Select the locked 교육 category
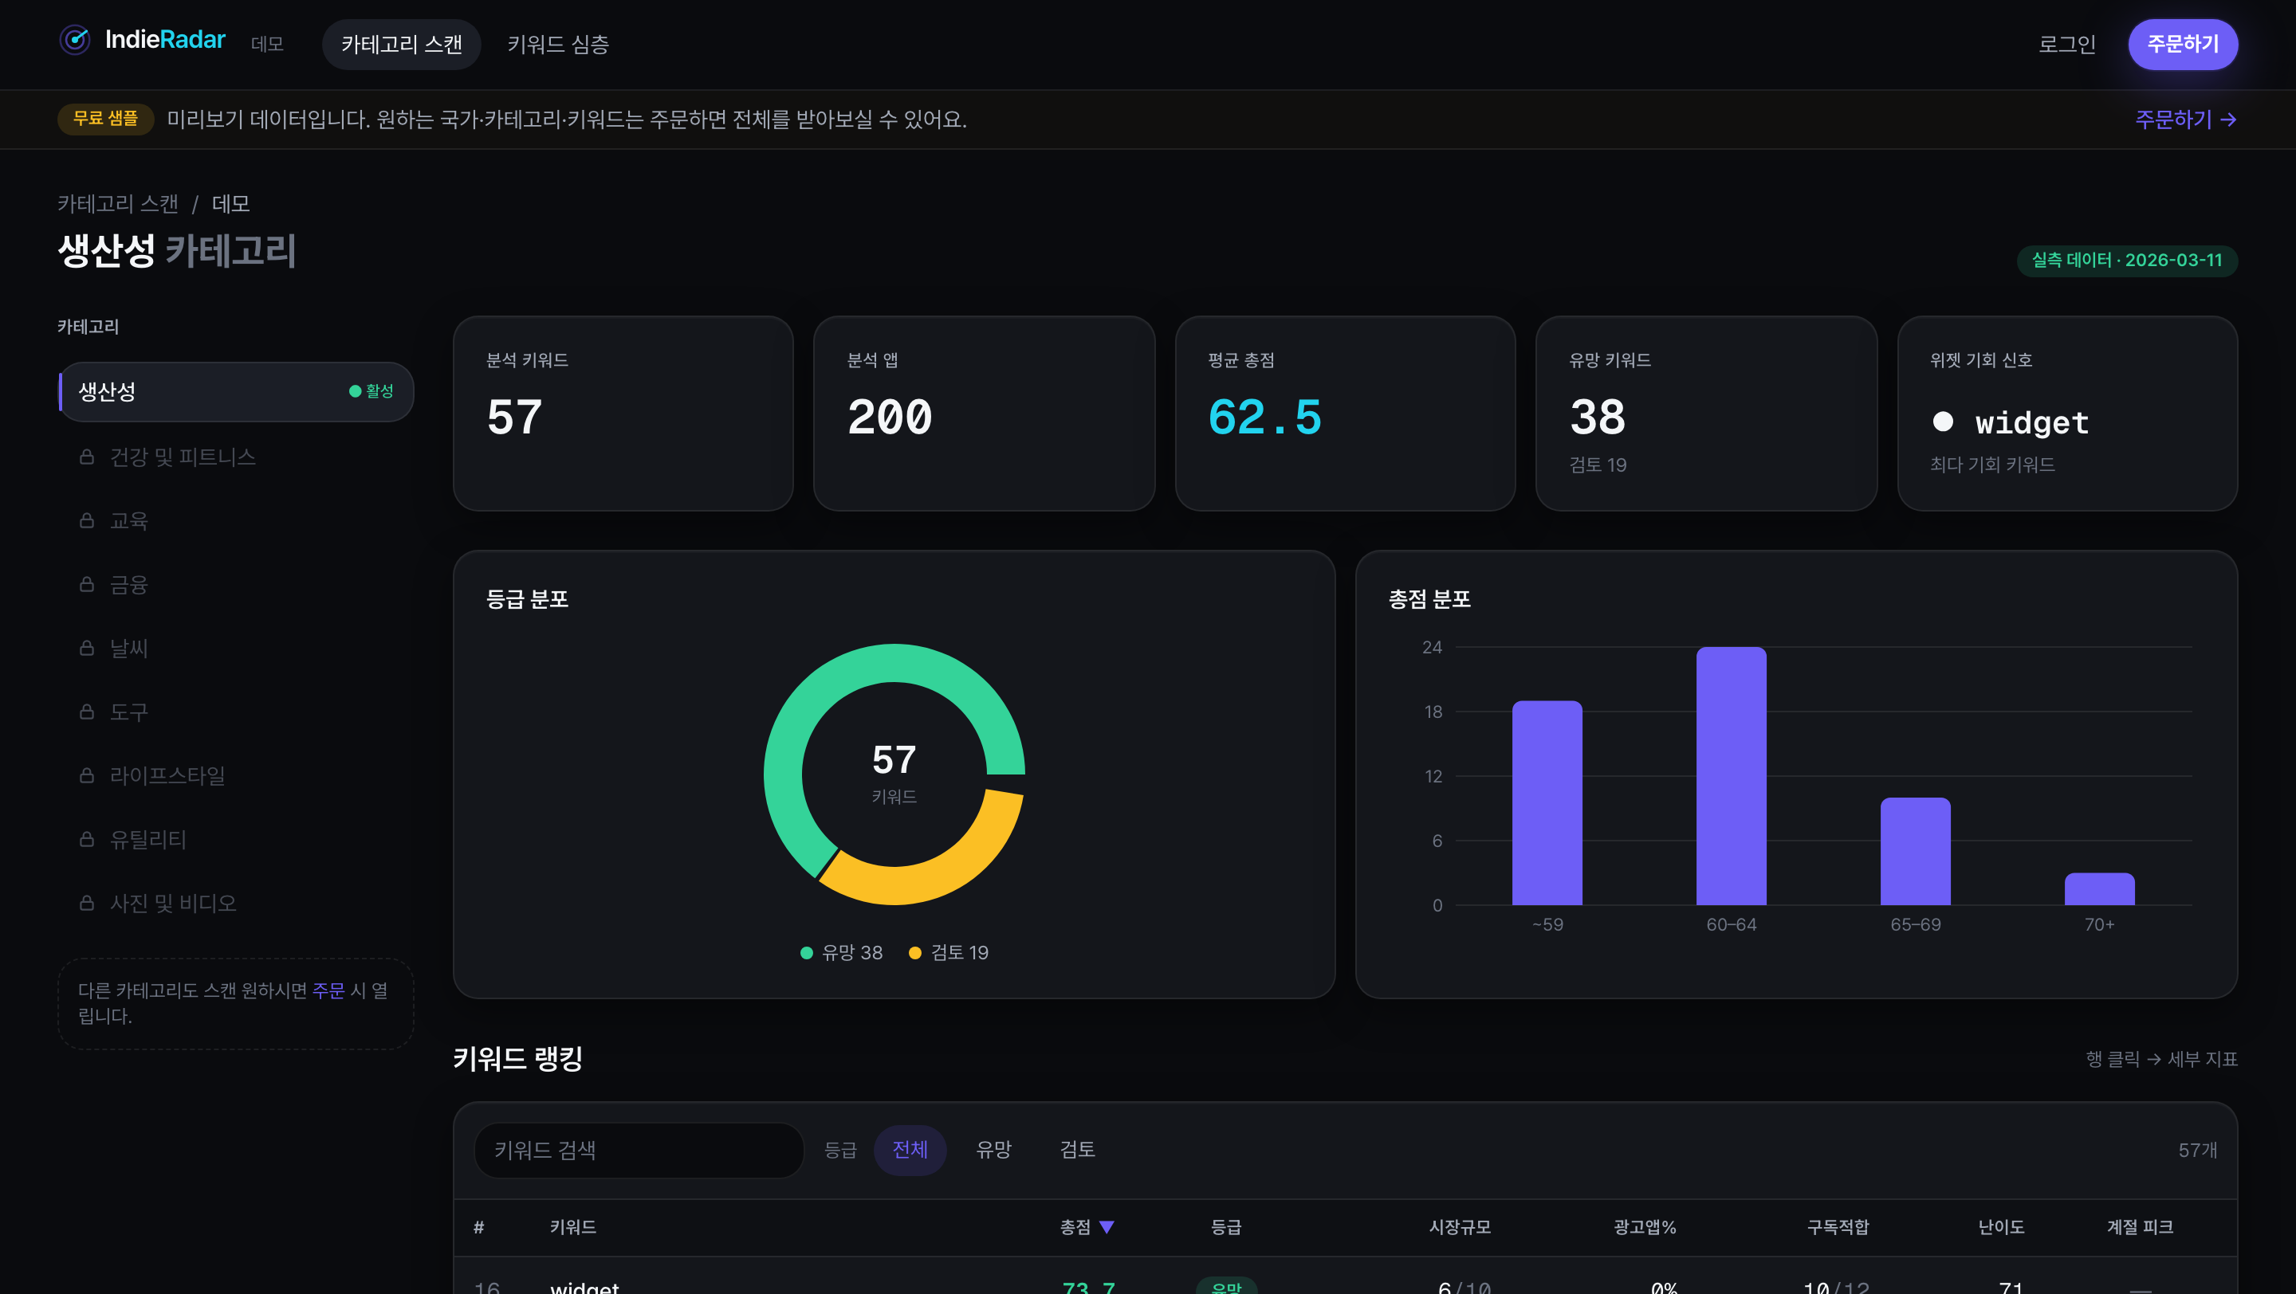2296x1294 pixels. click(236, 520)
